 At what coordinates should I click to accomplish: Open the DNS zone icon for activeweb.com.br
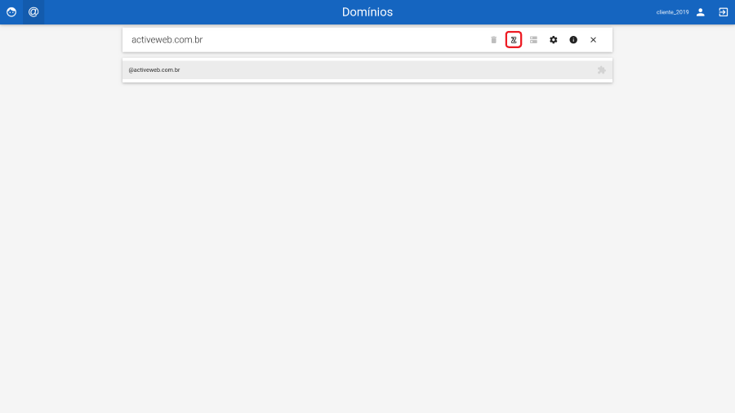click(514, 40)
